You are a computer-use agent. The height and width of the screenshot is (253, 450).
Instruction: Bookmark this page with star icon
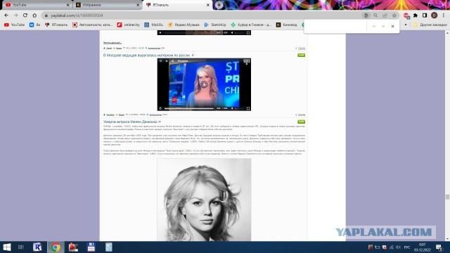394,15
